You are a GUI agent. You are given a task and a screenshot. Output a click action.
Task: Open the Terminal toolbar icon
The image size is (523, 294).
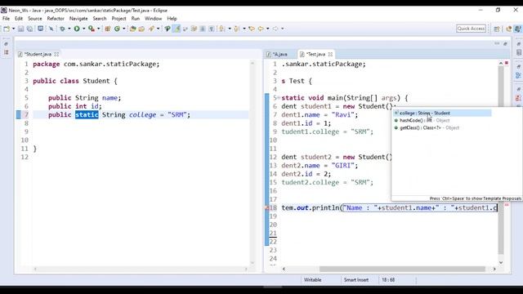(40, 29)
